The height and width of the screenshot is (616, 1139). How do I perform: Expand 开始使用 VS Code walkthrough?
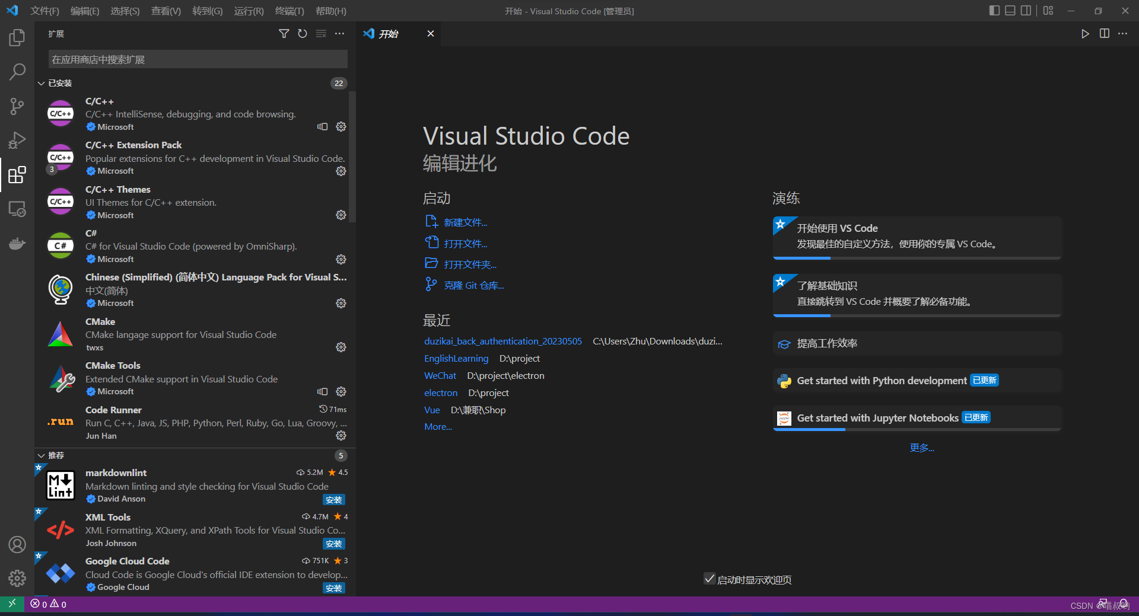pyautogui.click(x=917, y=237)
